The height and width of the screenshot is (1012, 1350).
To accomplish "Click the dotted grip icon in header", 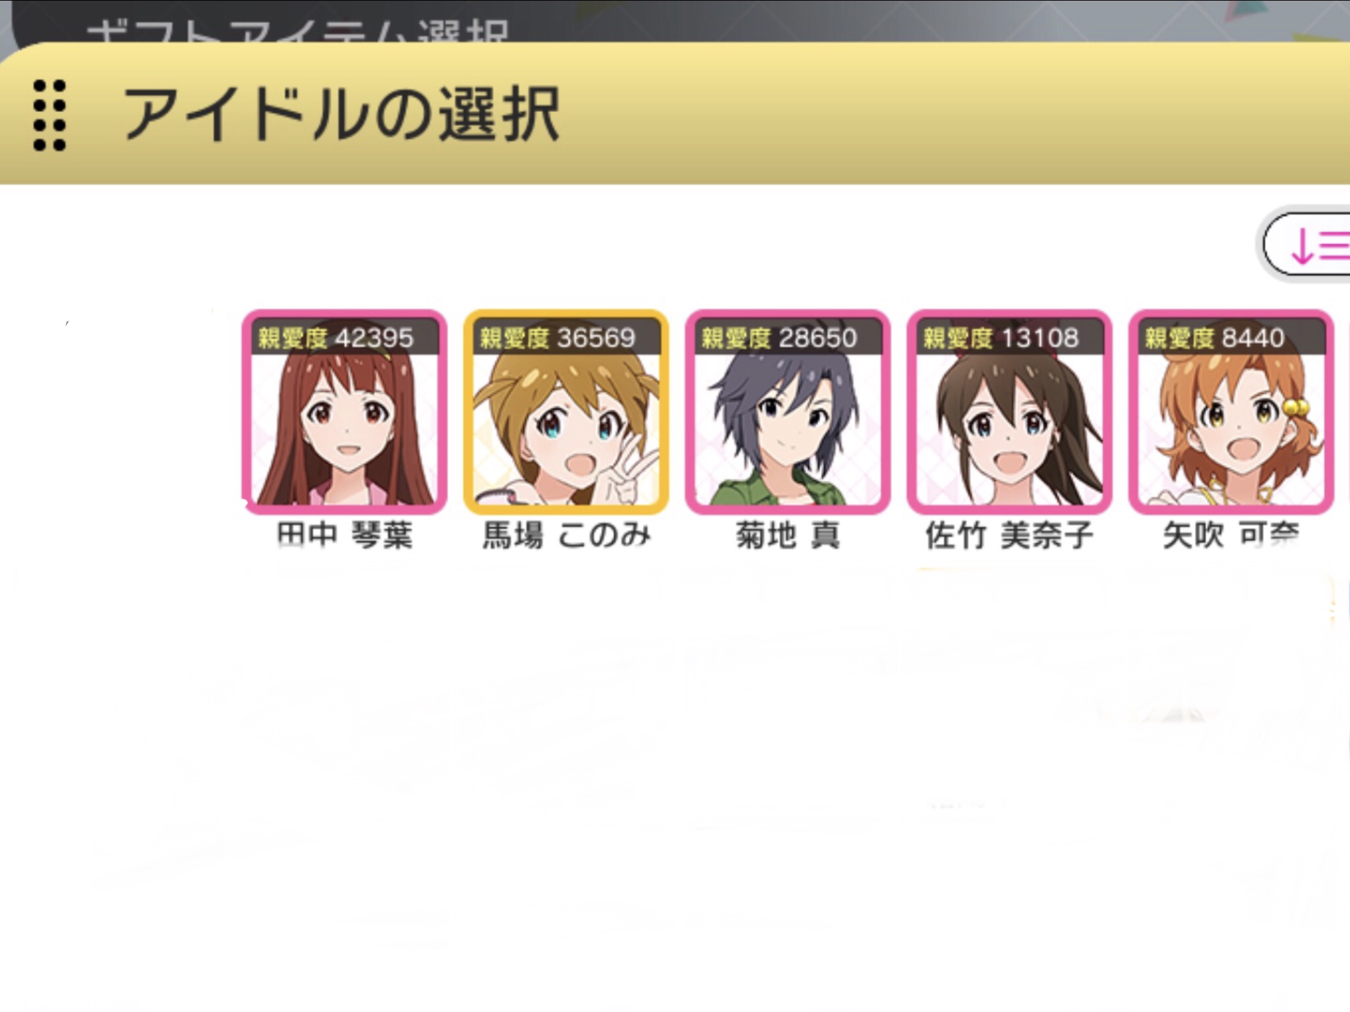I will tap(50, 116).
